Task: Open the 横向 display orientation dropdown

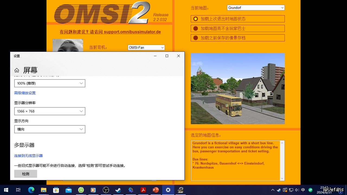Action: coord(50,129)
